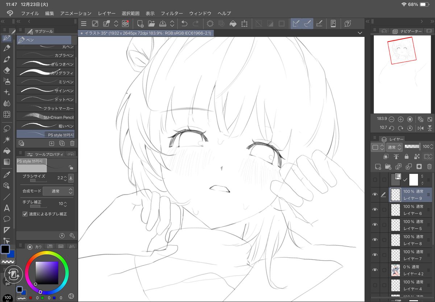This screenshot has width=435, height=302.
Task: Select the Fill bucket tool
Action: click(x=7, y=151)
